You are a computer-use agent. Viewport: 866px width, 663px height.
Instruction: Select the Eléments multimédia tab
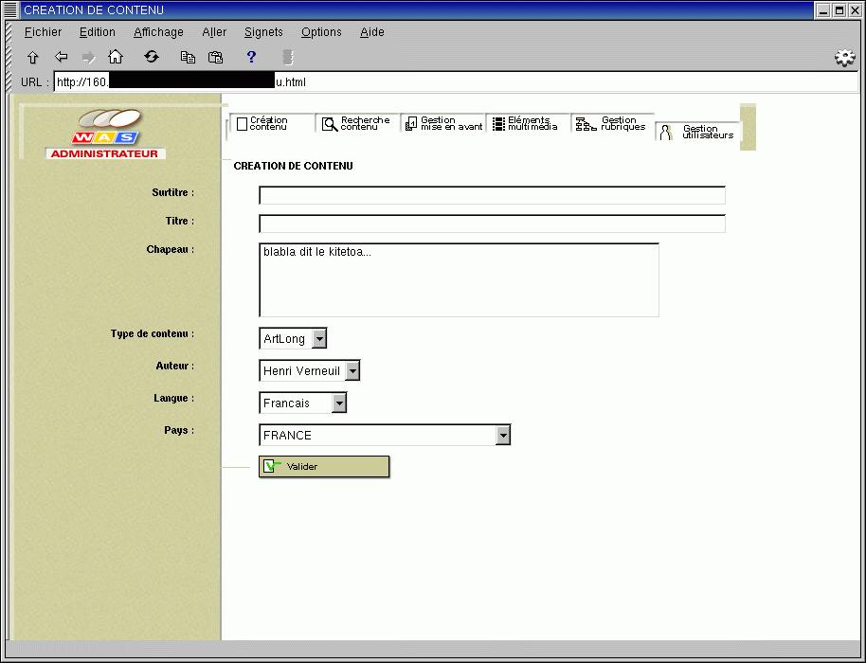(x=527, y=124)
